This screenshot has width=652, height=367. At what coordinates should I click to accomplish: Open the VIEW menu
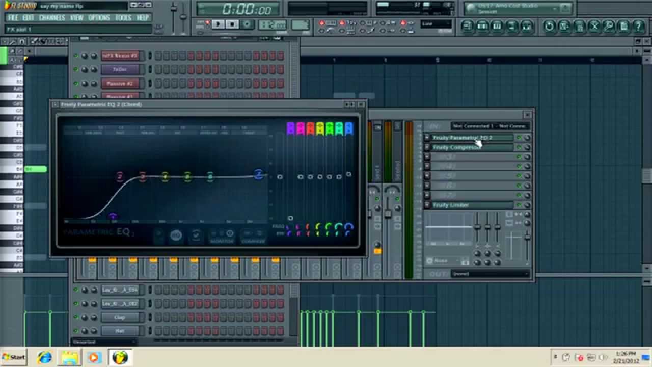[77, 18]
